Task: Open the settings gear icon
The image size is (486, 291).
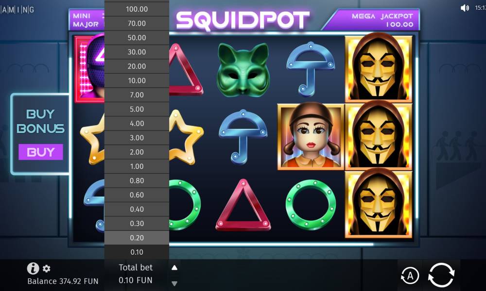Action: point(47,268)
